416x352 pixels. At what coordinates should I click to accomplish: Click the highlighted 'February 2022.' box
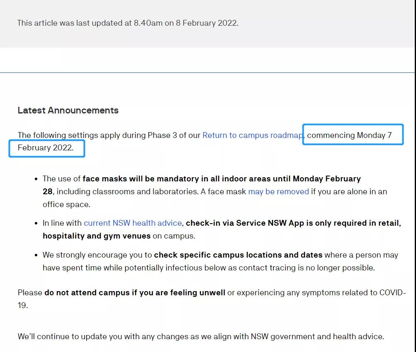tap(46, 148)
